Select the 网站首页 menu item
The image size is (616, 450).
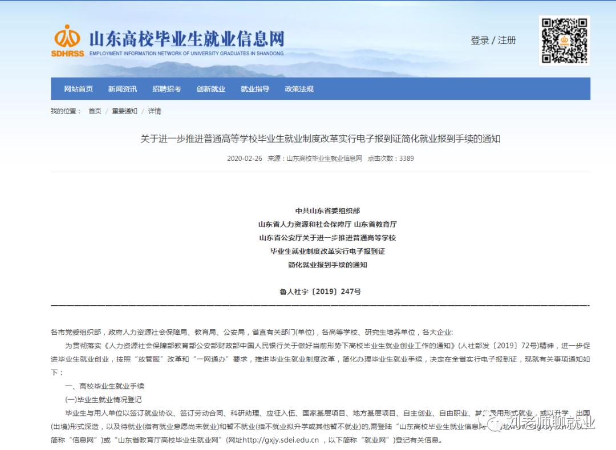77,88
